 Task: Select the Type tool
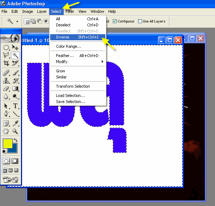click(x=15, y=106)
